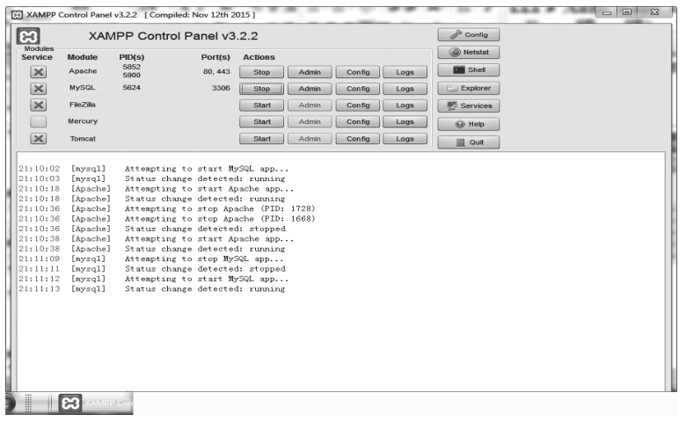Click log line at 21:10:02
Viewport: 686px width, 422px height.
(x=154, y=169)
